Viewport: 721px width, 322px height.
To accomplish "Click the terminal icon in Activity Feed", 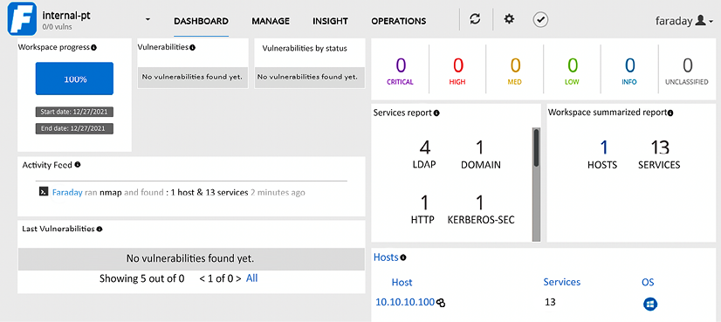I will coord(44,192).
